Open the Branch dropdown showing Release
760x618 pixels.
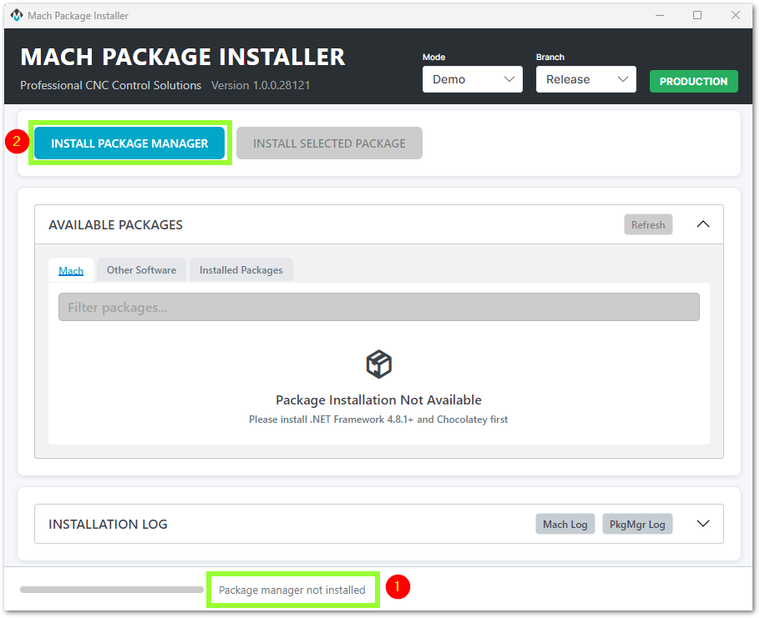point(585,79)
